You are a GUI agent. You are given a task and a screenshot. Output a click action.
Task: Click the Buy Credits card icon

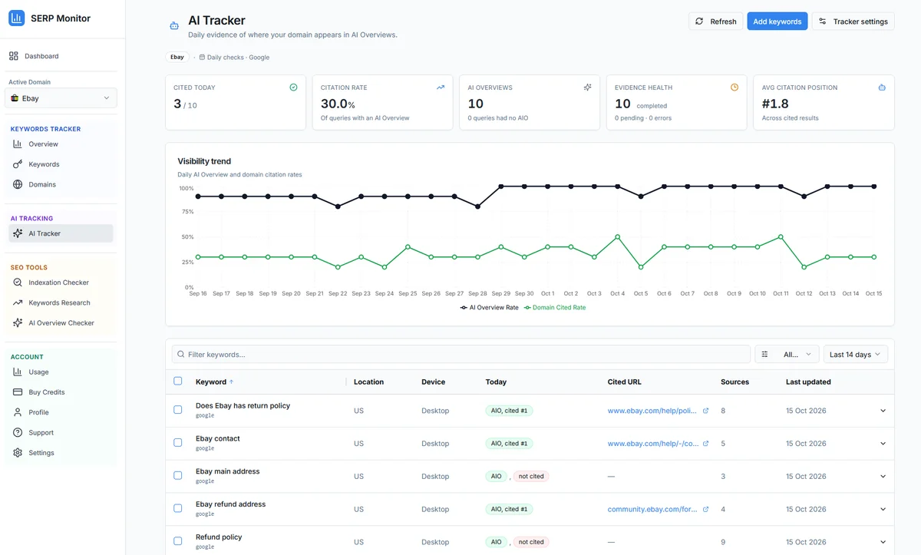(18, 392)
